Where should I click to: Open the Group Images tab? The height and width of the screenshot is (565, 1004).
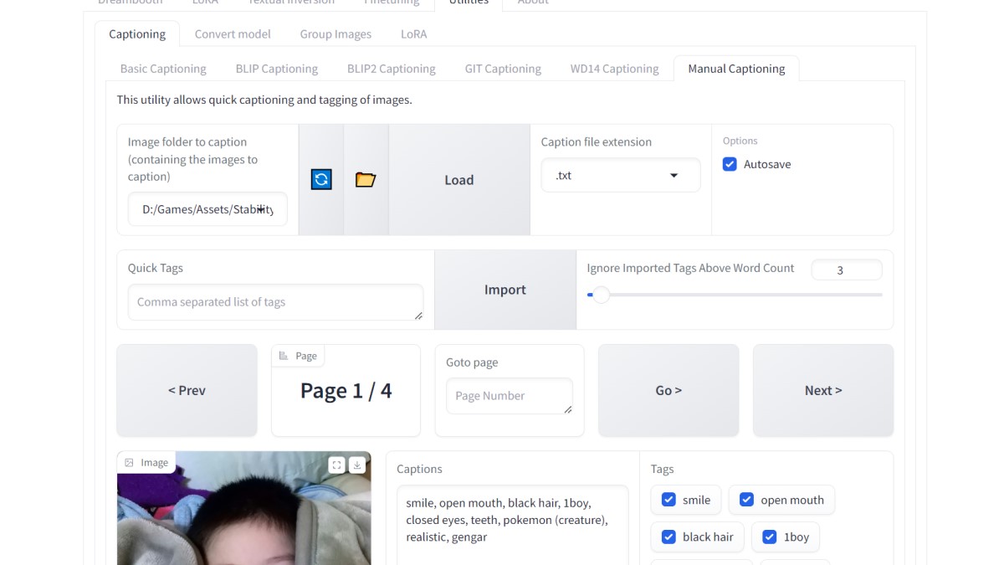[x=336, y=34]
